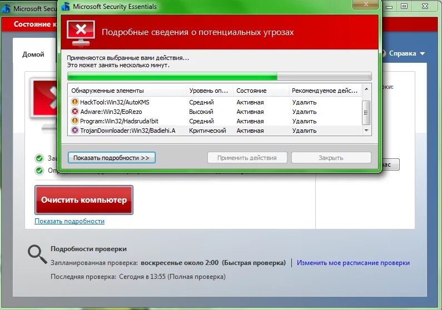Select the Program:Win32/Hadsruda!bit row name

[119, 121]
